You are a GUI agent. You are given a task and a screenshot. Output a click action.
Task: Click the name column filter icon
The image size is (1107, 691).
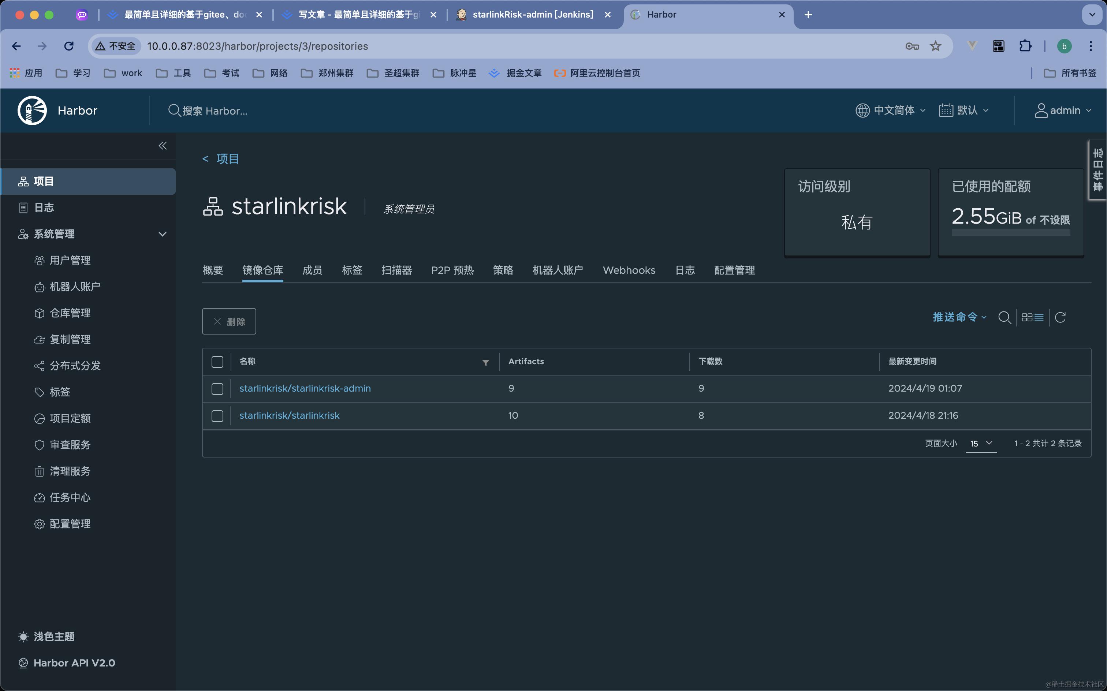[485, 362]
